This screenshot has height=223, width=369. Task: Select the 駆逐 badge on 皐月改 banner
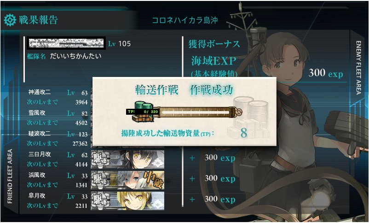tap(100, 201)
